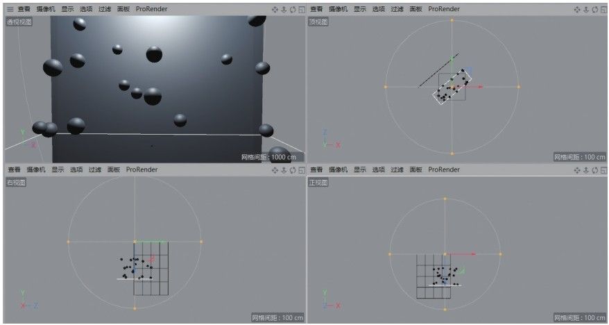Open ProRender menu in the perspective viewport
Screen dimensions: 609x325
coord(151,9)
